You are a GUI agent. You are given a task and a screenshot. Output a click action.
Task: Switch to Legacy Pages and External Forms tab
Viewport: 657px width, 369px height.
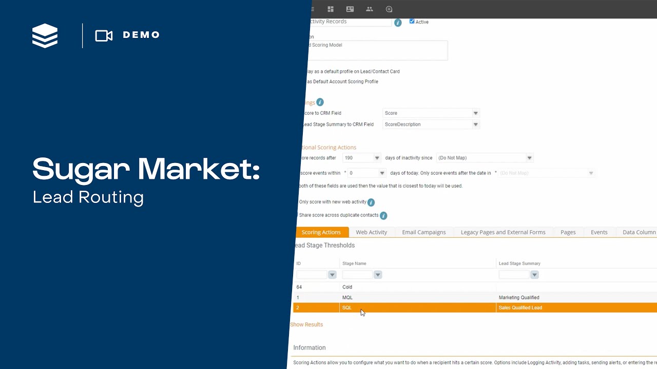[x=503, y=232]
